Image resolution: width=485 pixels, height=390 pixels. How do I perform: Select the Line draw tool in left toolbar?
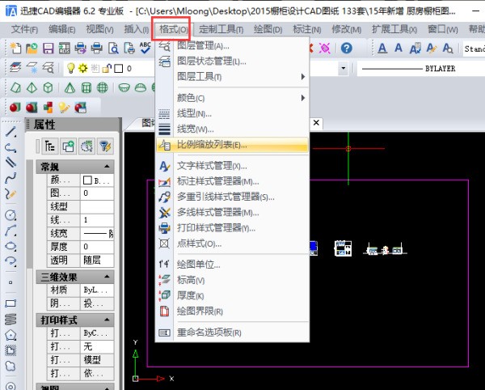pos(11,131)
